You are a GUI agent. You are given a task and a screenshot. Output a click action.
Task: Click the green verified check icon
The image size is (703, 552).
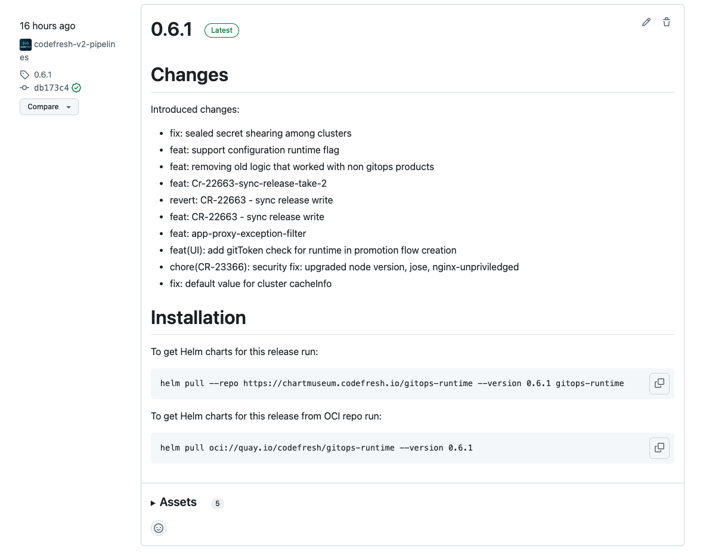click(x=76, y=88)
